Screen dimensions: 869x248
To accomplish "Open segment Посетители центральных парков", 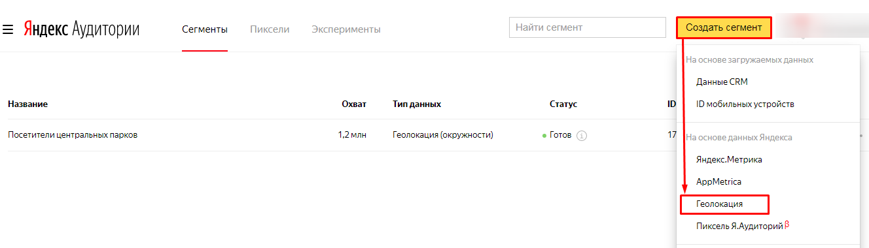I will [73, 135].
